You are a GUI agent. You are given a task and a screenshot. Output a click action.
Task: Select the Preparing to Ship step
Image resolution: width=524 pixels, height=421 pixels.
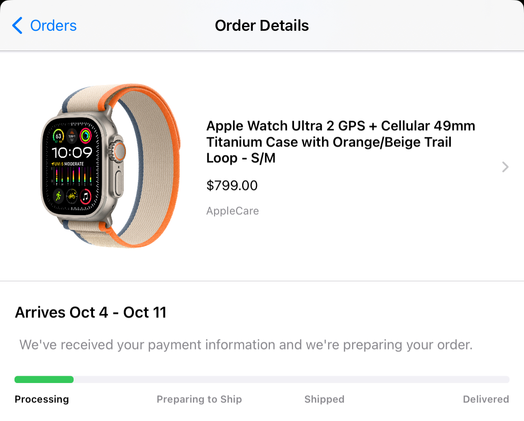(199, 399)
